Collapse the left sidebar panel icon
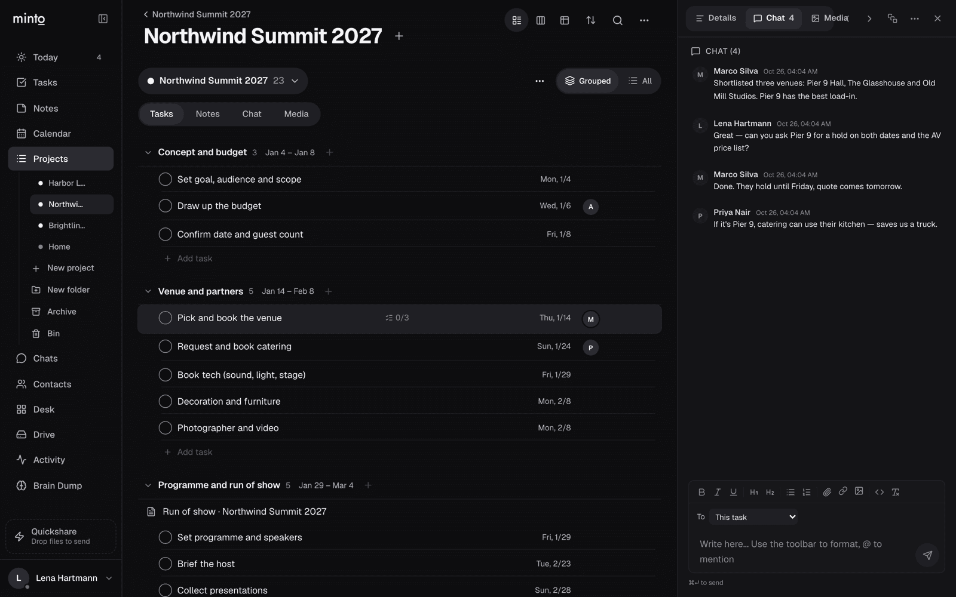 click(x=103, y=19)
